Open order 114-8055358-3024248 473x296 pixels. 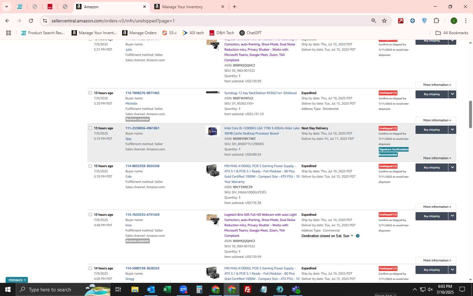point(142,166)
